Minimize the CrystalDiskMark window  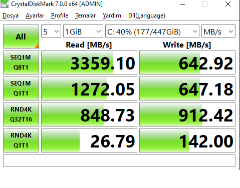[x=182, y=4]
